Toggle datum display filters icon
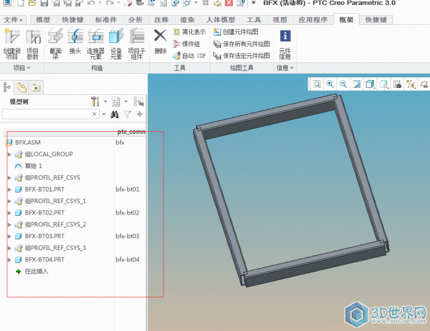 411,84
